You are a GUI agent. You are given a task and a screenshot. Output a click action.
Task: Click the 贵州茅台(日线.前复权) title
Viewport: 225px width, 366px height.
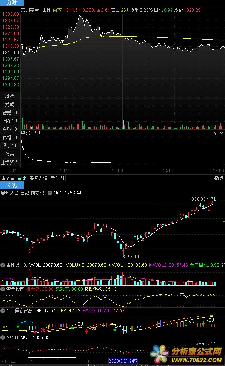[x=23, y=193]
